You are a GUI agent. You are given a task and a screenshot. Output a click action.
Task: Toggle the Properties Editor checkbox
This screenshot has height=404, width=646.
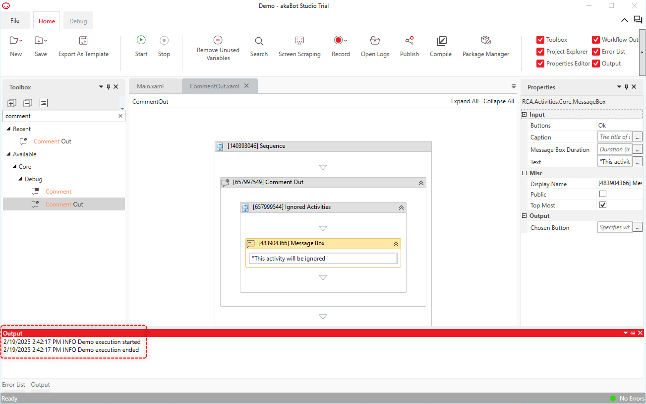coord(540,64)
